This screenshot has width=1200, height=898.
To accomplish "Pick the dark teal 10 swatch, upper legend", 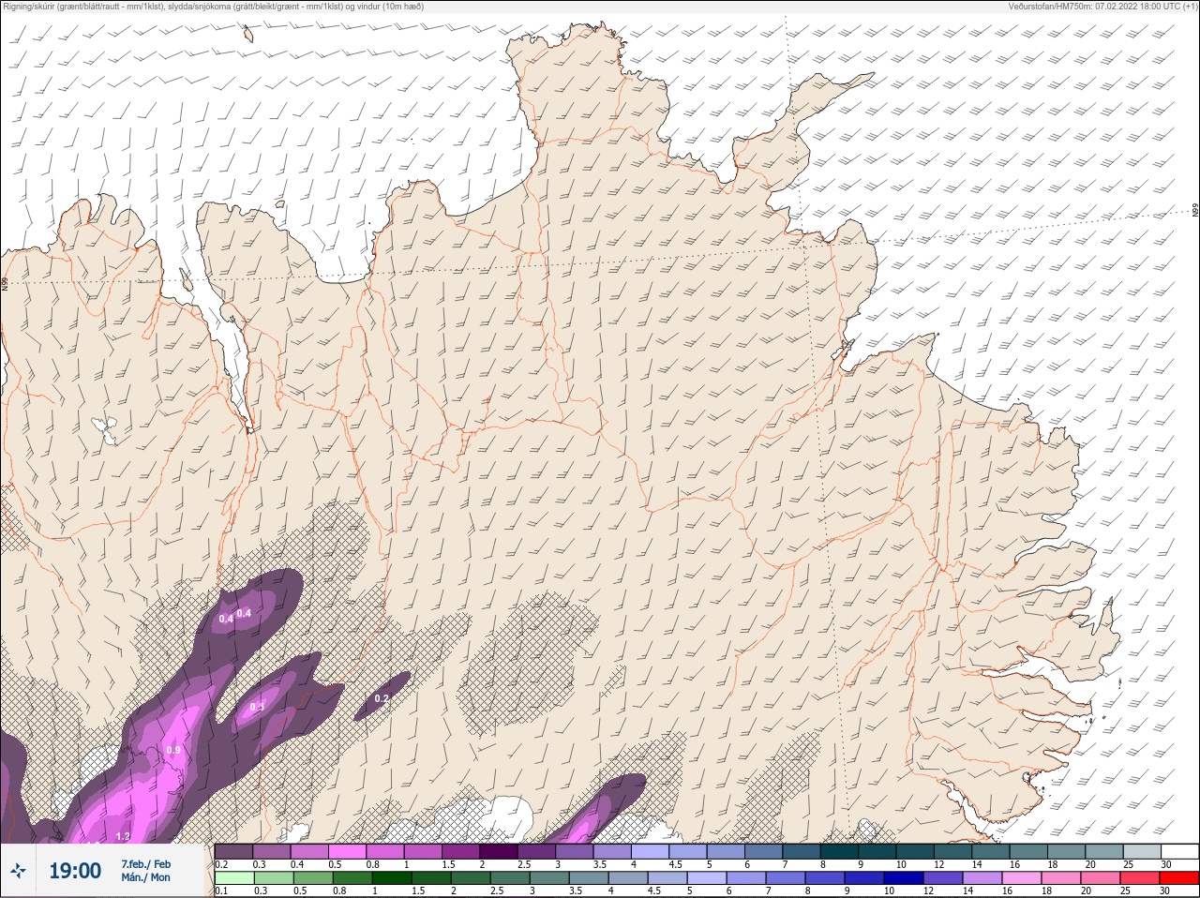I will pyautogui.click(x=915, y=851).
